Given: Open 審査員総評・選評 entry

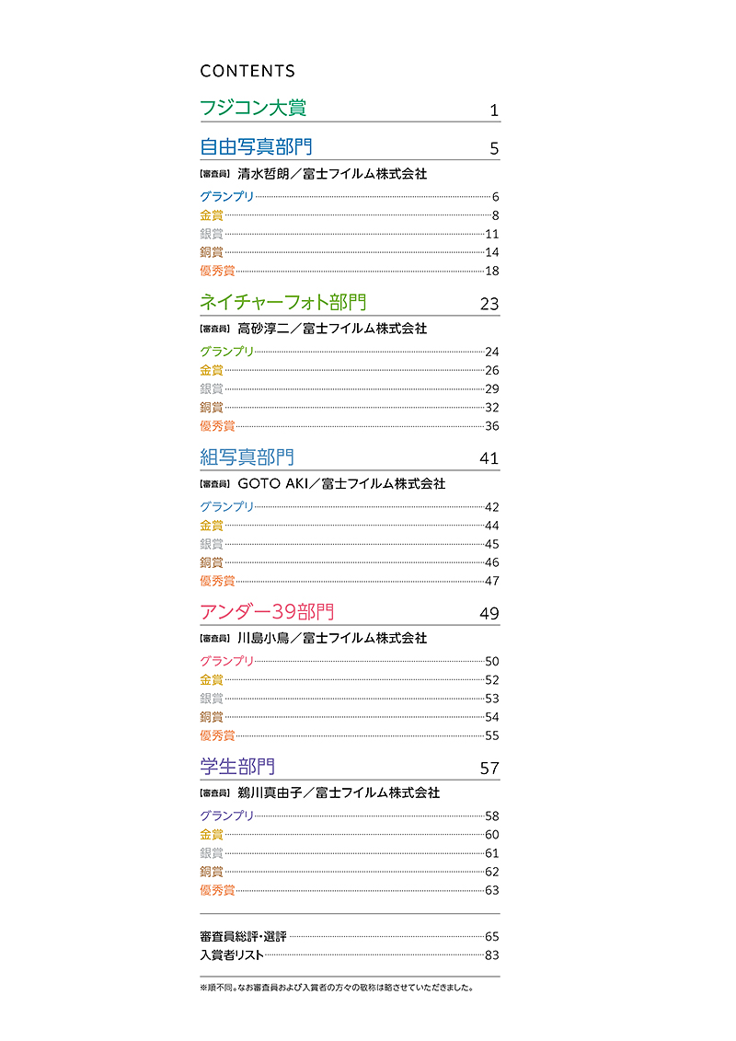Looking at the screenshot, I should pos(243,936).
